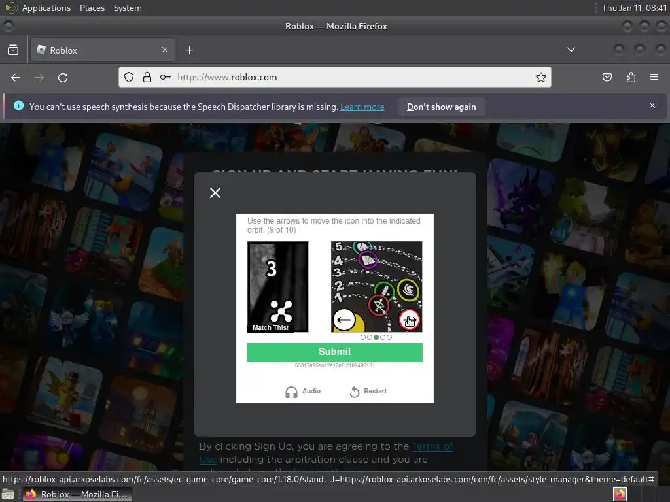Dismiss the speech synthesis notification bar
Image resolution: width=670 pixels, height=502 pixels.
pyautogui.click(x=652, y=105)
